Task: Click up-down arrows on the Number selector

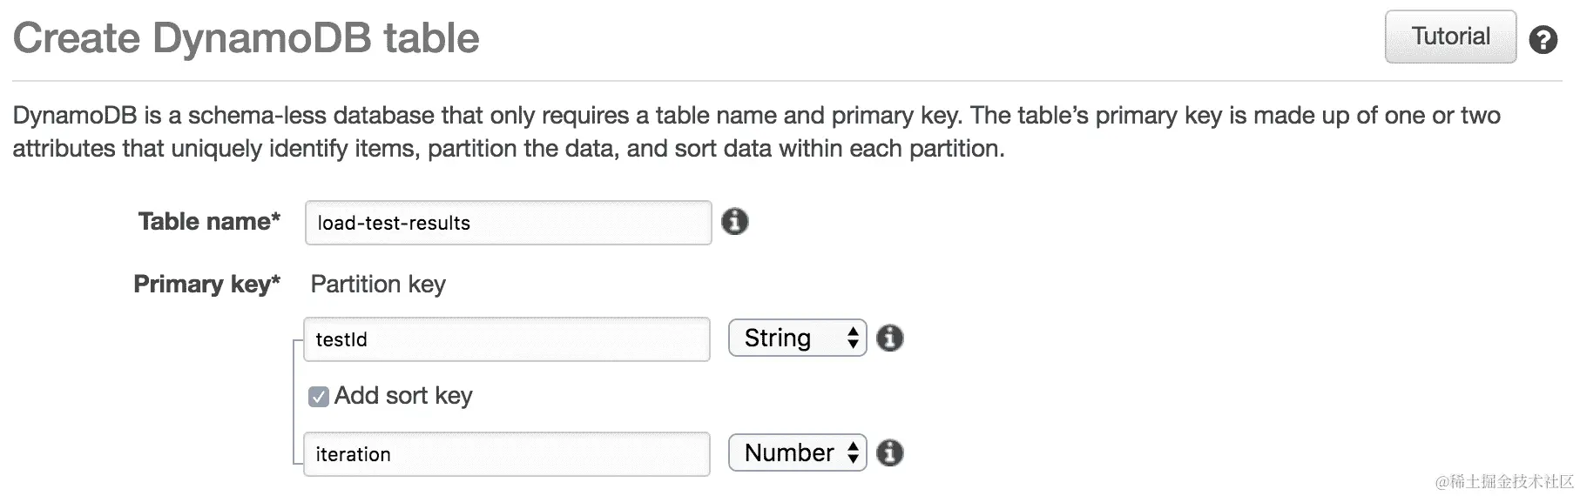Action: [853, 452]
